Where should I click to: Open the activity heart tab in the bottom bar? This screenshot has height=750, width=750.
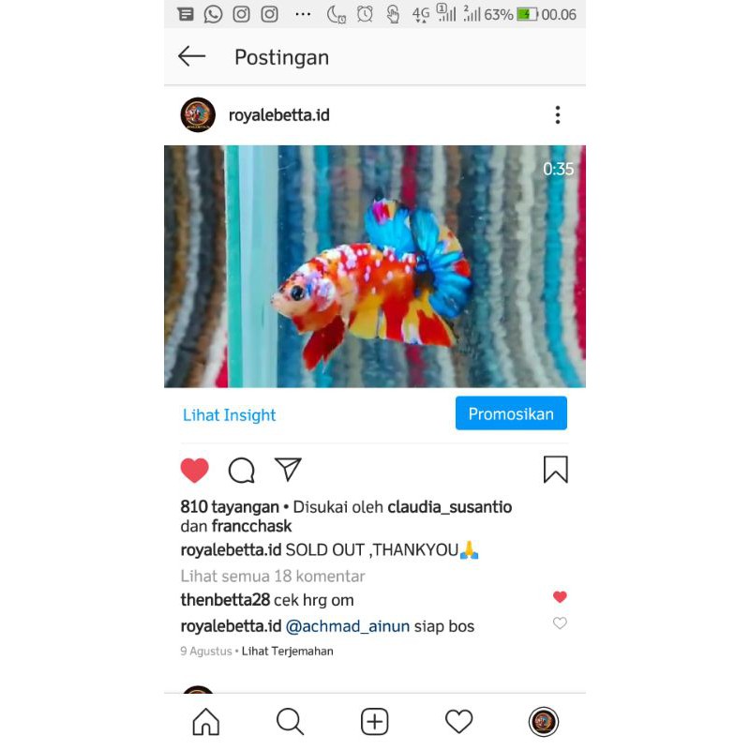coord(458,721)
